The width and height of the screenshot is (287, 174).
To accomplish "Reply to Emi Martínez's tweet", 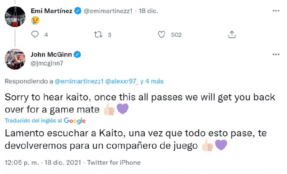I will coord(35,34).
